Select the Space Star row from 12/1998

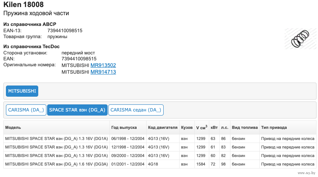tap(56, 147)
